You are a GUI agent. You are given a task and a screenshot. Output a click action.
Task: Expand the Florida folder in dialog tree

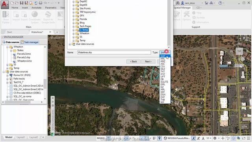tap(74, 19)
